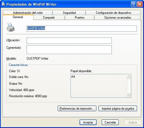The image size is (144, 128).
Task: Click the WinPdf Writer name field
Action: click(x=82, y=28)
